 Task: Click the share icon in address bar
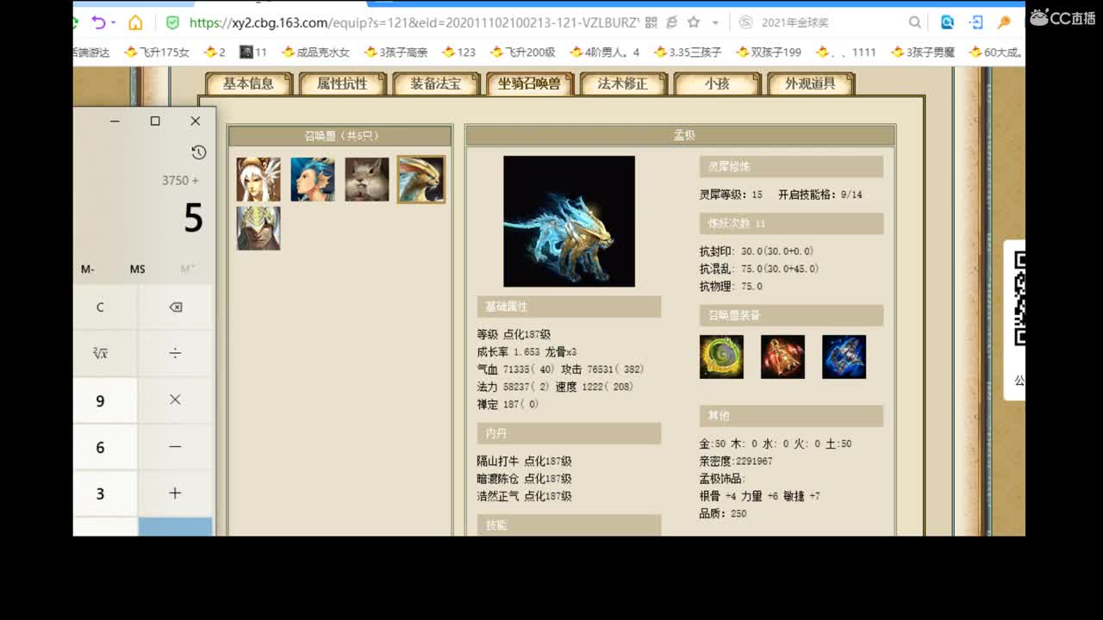point(671,22)
